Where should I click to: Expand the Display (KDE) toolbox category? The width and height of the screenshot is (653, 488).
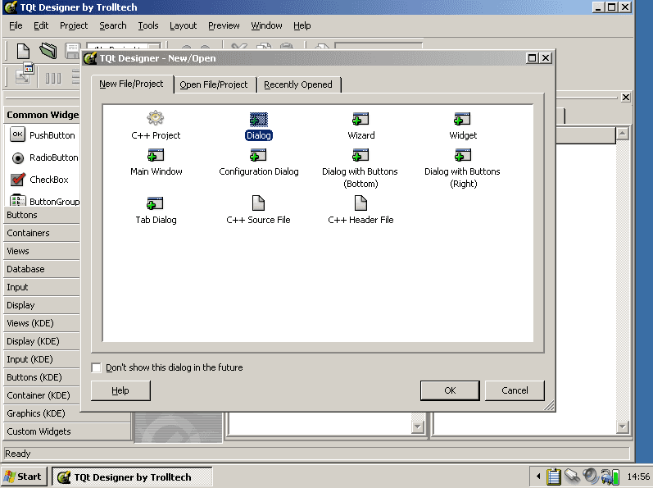pos(42,341)
